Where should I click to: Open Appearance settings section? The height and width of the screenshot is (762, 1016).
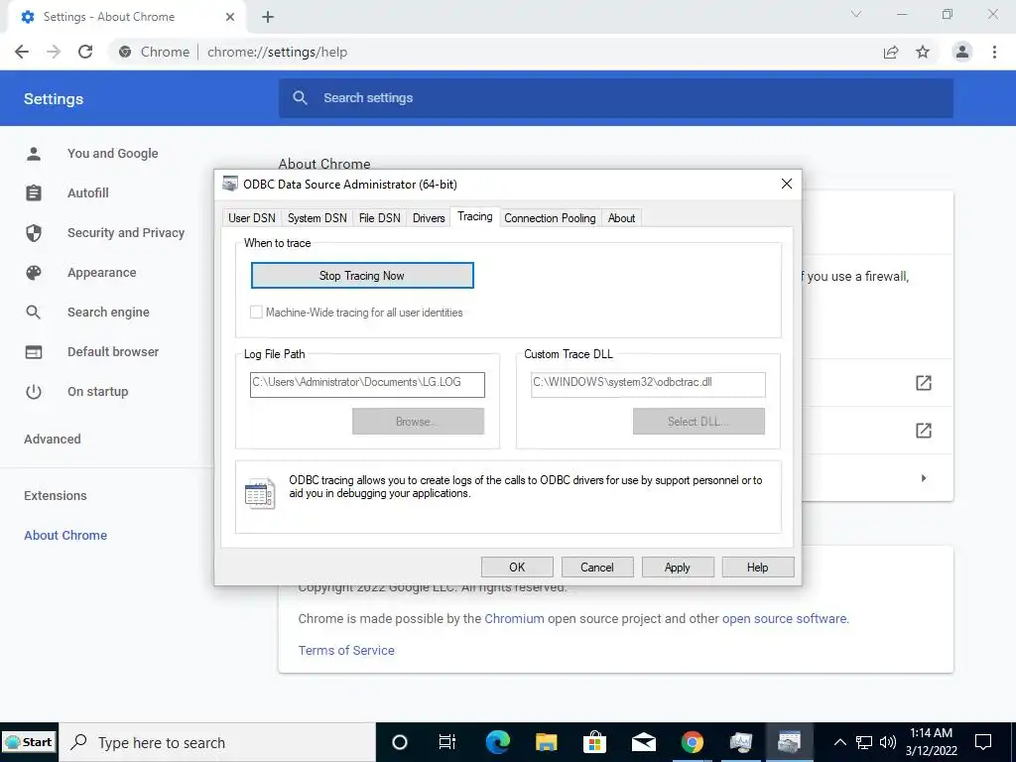click(x=102, y=273)
